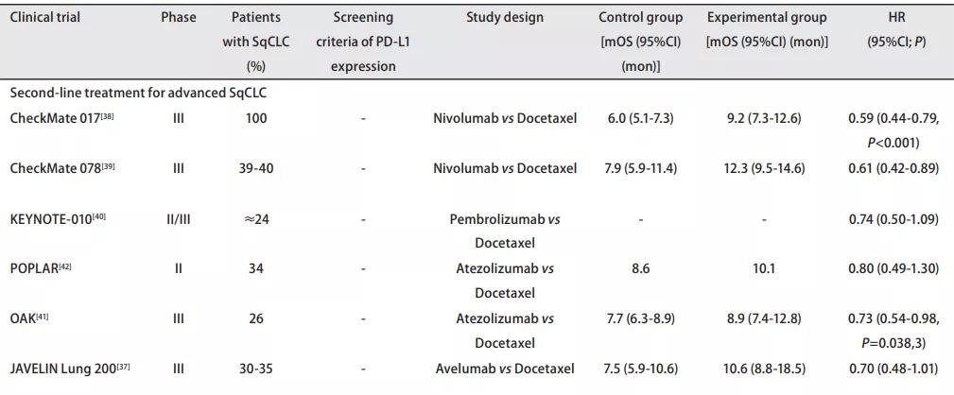The height and width of the screenshot is (395, 954).
Task: Select the Patients with SqCLC header
Action: (256, 43)
